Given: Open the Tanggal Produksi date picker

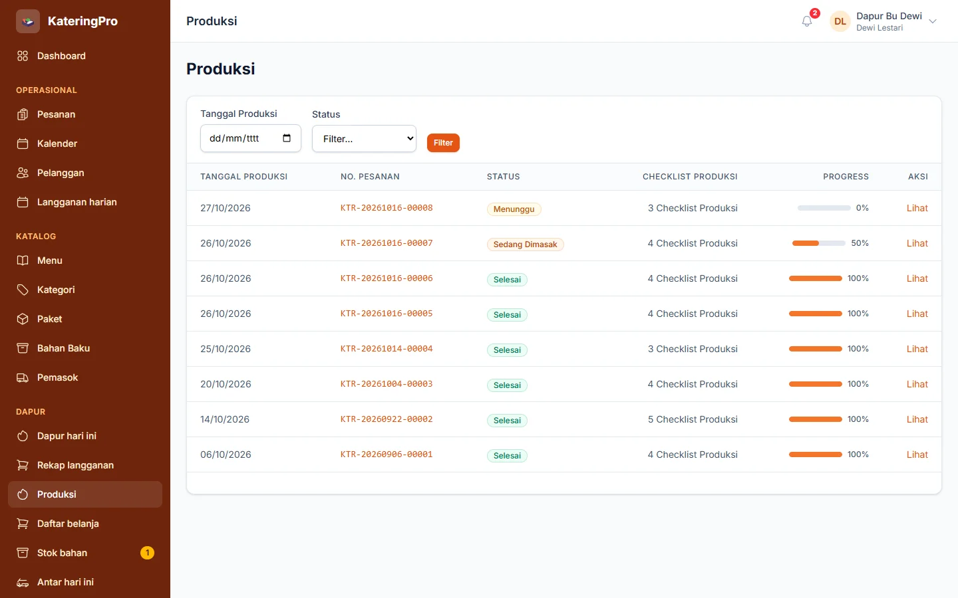Looking at the screenshot, I should [287, 138].
